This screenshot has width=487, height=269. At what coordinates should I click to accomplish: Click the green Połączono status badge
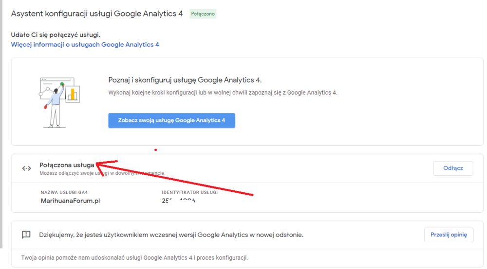[203, 14]
